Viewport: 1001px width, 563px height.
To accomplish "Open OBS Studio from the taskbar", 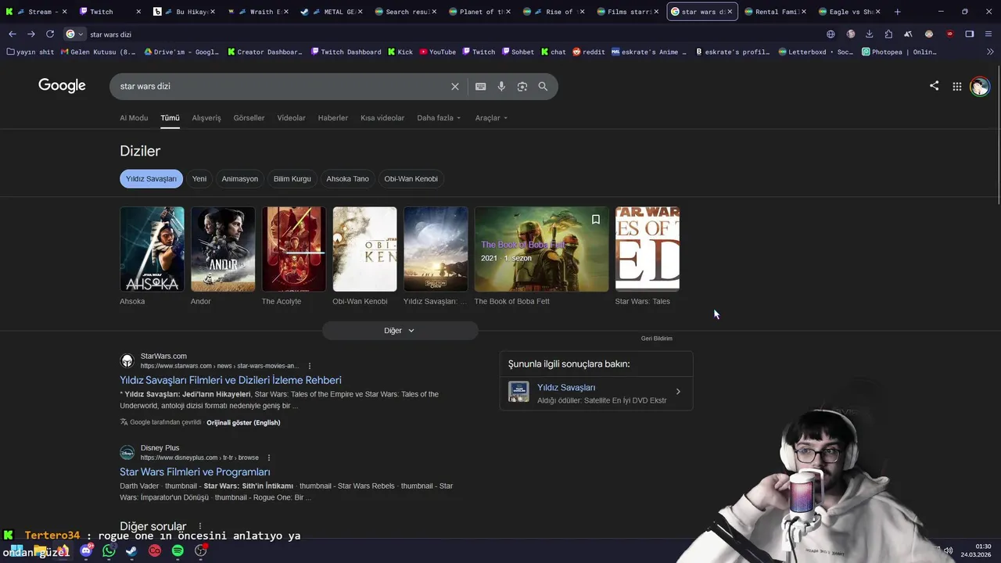I will (200, 550).
